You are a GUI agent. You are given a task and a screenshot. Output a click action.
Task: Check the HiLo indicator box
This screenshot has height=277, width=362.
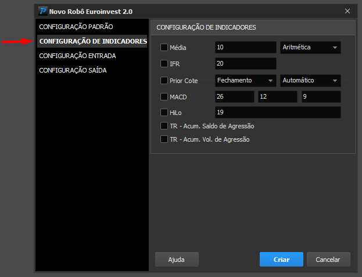pos(164,113)
